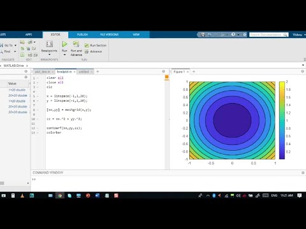Open the dropdown arrow beneath Run

64,55
